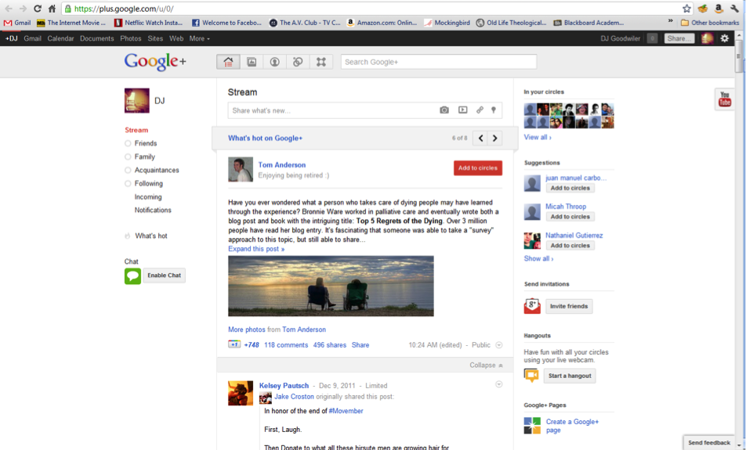Open the YouTube side tab

725,99
